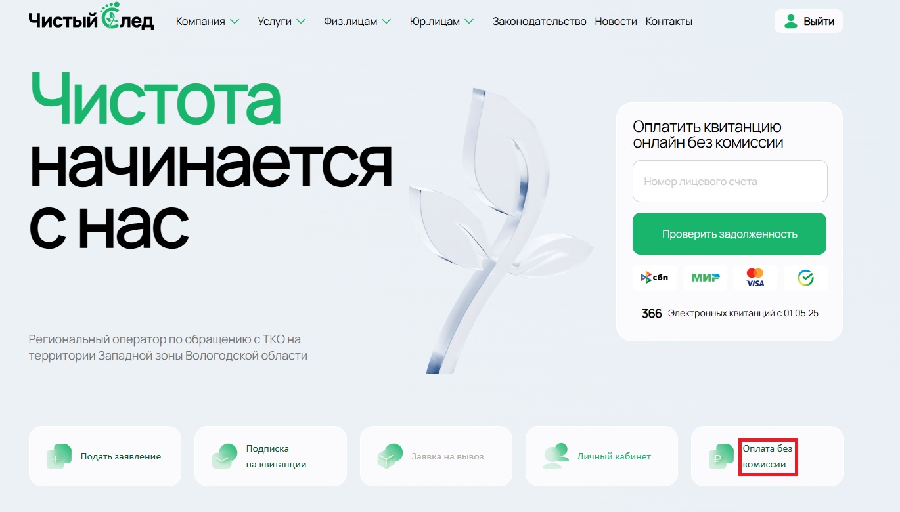
Task: Click the Проверить задолженность button
Action: (x=729, y=234)
